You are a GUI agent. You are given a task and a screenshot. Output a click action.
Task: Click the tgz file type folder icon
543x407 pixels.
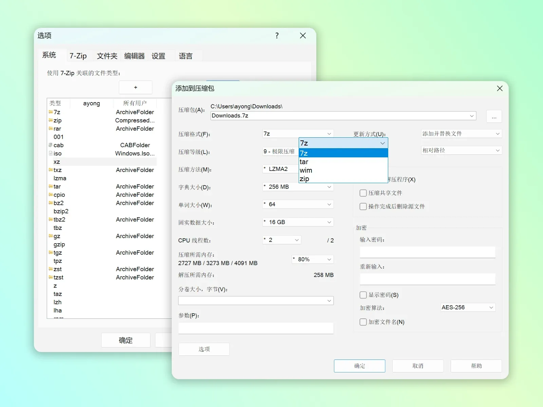(51, 253)
